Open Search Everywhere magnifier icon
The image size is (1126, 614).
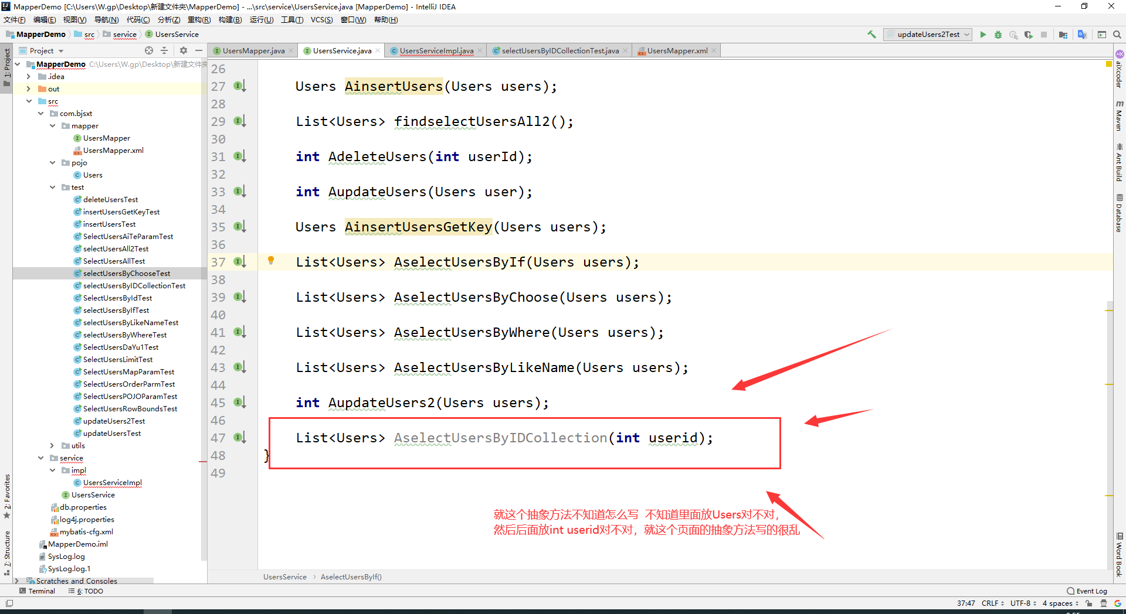click(1117, 35)
